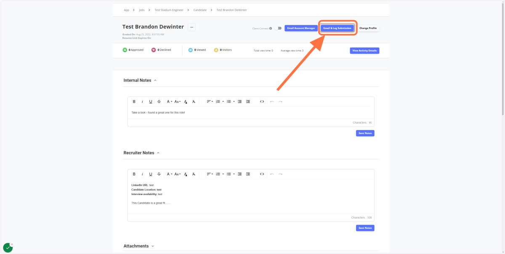Click the page vertical scrollbar
505x254 pixels.
click(503, 59)
